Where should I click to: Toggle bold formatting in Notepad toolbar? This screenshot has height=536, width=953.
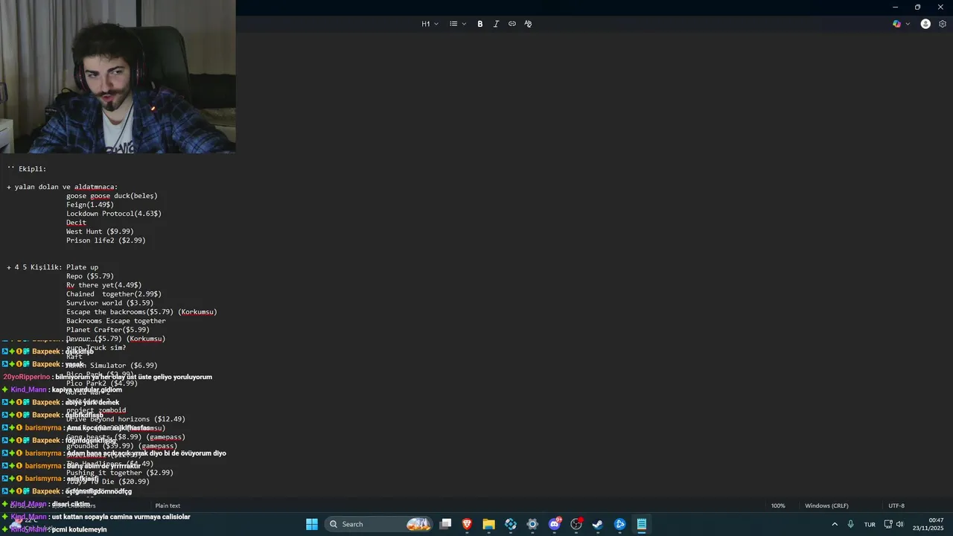[480, 24]
